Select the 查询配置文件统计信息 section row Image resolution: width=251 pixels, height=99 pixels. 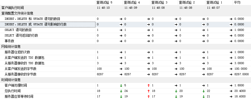pos(125,13)
